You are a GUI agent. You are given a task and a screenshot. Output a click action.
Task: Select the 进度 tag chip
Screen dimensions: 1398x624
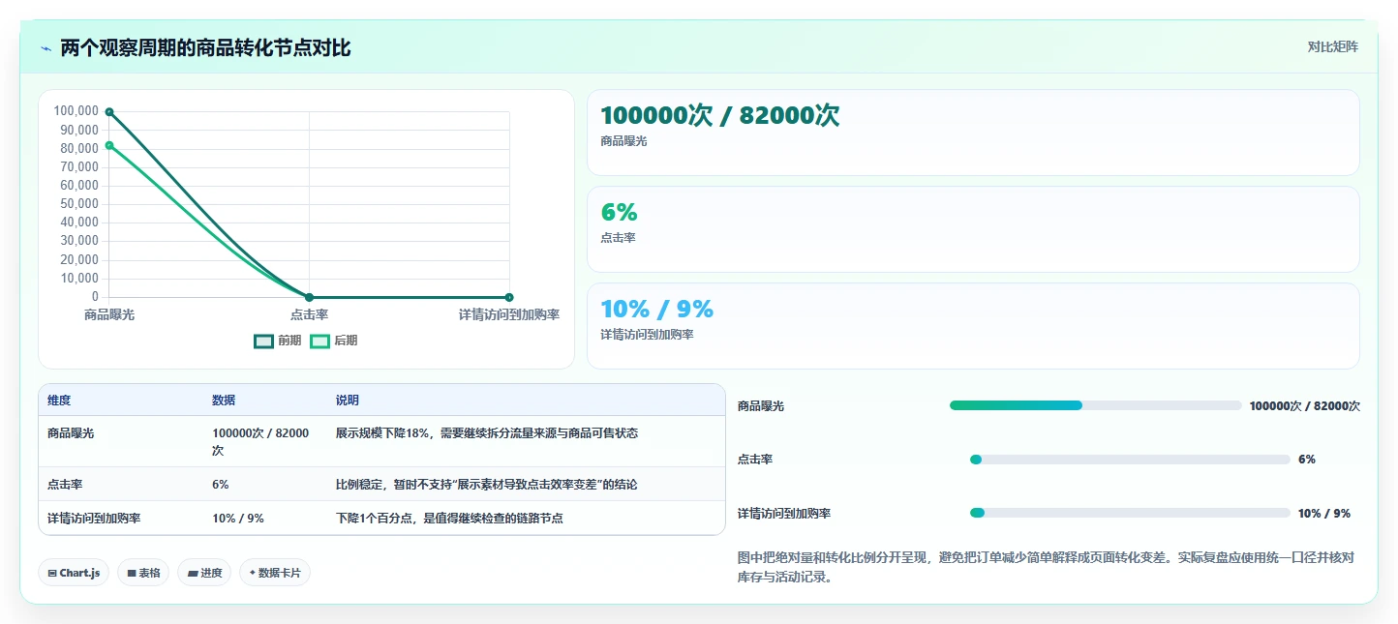[x=204, y=573]
